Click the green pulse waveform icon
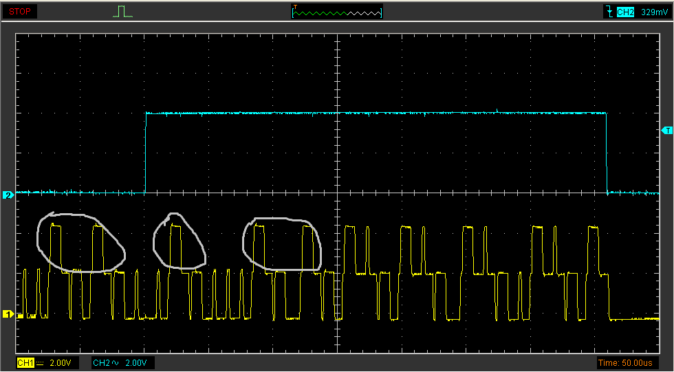This screenshot has height=372, width=674. pos(122,11)
